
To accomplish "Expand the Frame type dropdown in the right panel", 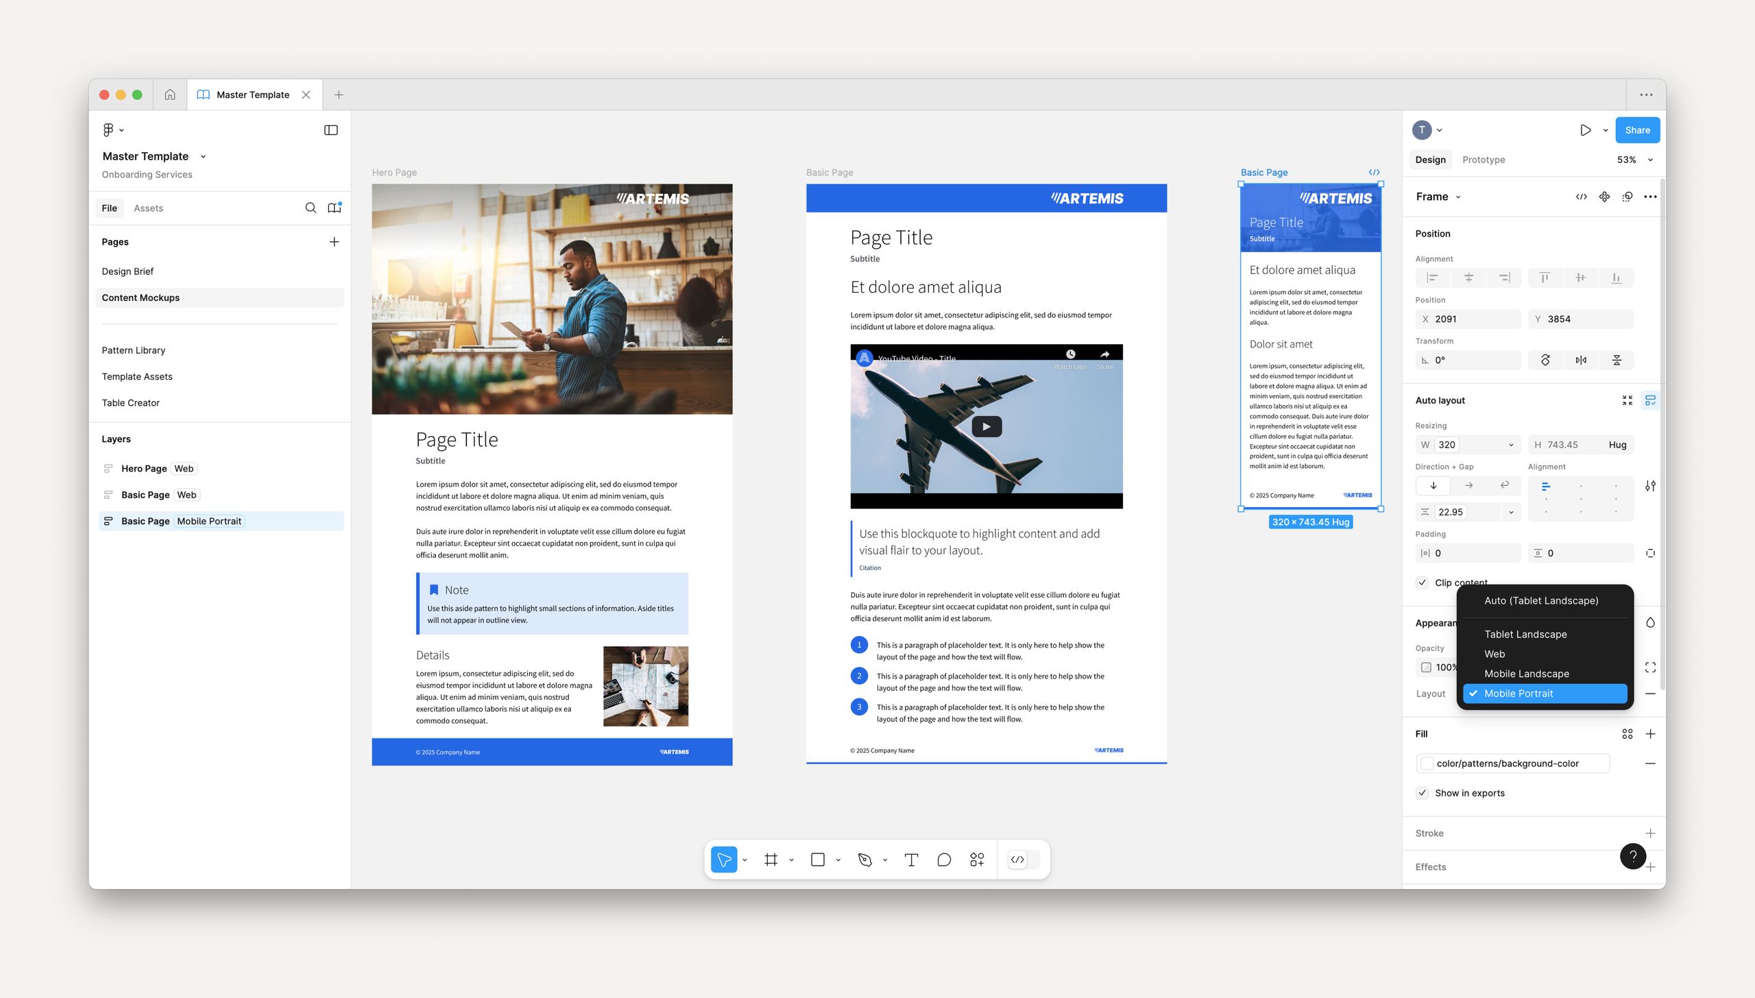I will click(x=1458, y=197).
